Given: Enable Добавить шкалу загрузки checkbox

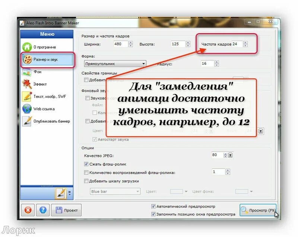Looking at the screenshot, I should point(86,181).
